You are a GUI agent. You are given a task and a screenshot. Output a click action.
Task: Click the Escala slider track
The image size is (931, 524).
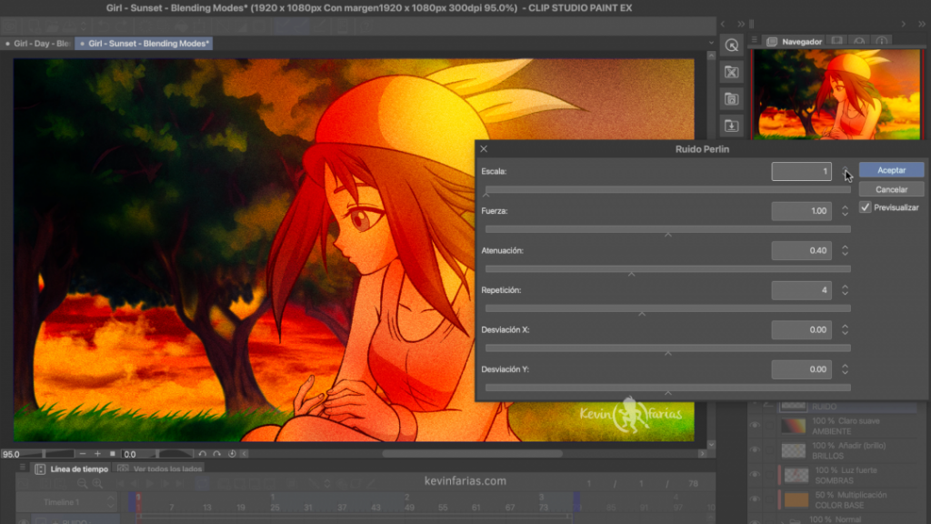coord(668,189)
